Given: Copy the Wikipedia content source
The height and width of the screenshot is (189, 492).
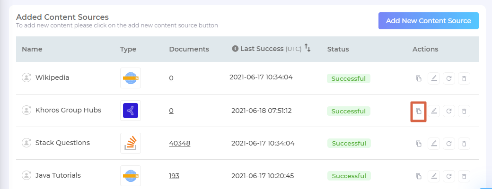Looking at the screenshot, I should point(418,78).
